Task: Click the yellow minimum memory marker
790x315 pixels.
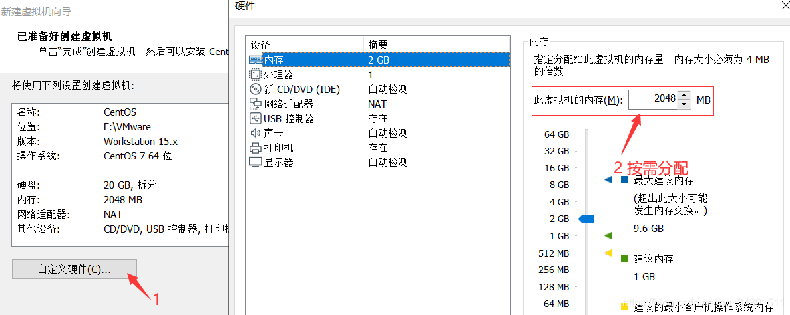Action: point(608,252)
